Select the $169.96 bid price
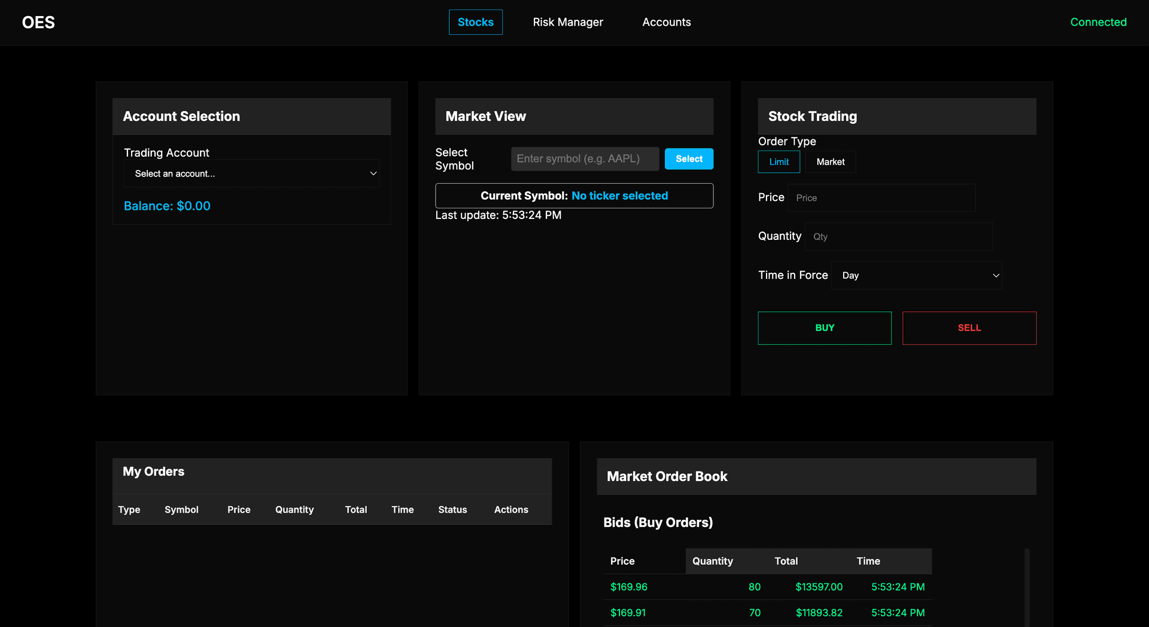This screenshot has height=627, width=1149. 628,587
